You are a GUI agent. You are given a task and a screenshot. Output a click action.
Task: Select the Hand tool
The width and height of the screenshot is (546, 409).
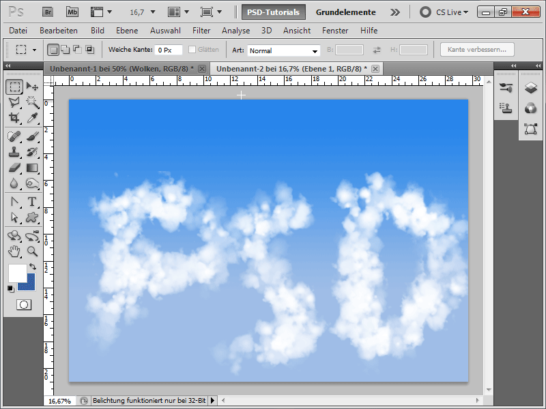click(x=14, y=252)
